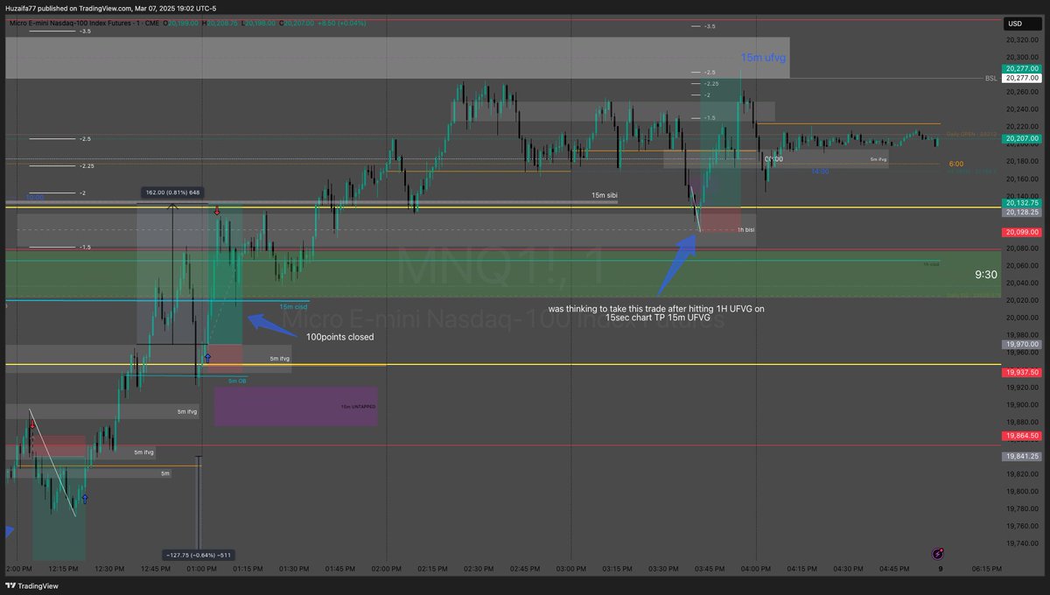Image resolution: width=1050 pixels, height=595 pixels.
Task: Click the 20,128.25 price label
Action: click(1021, 212)
